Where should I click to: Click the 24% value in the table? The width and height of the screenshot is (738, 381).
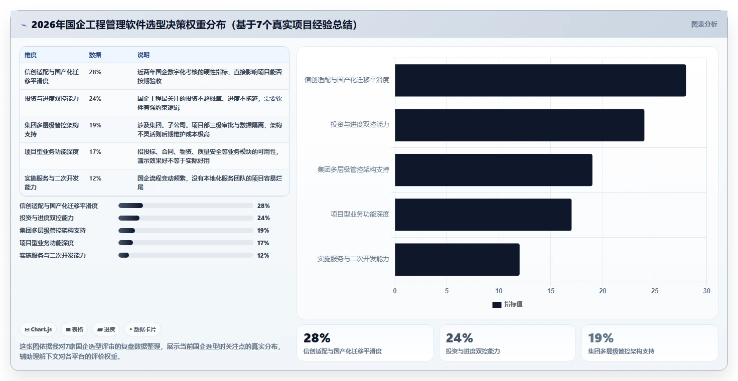point(95,99)
